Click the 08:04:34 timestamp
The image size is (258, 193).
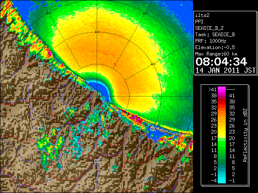(221, 62)
